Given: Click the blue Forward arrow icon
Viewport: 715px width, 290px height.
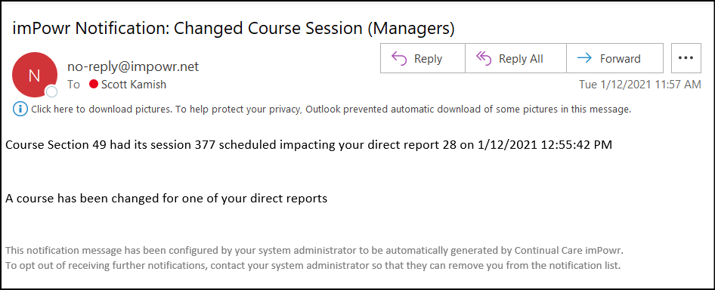Looking at the screenshot, I should pyautogui.click(x=584, y=58).
